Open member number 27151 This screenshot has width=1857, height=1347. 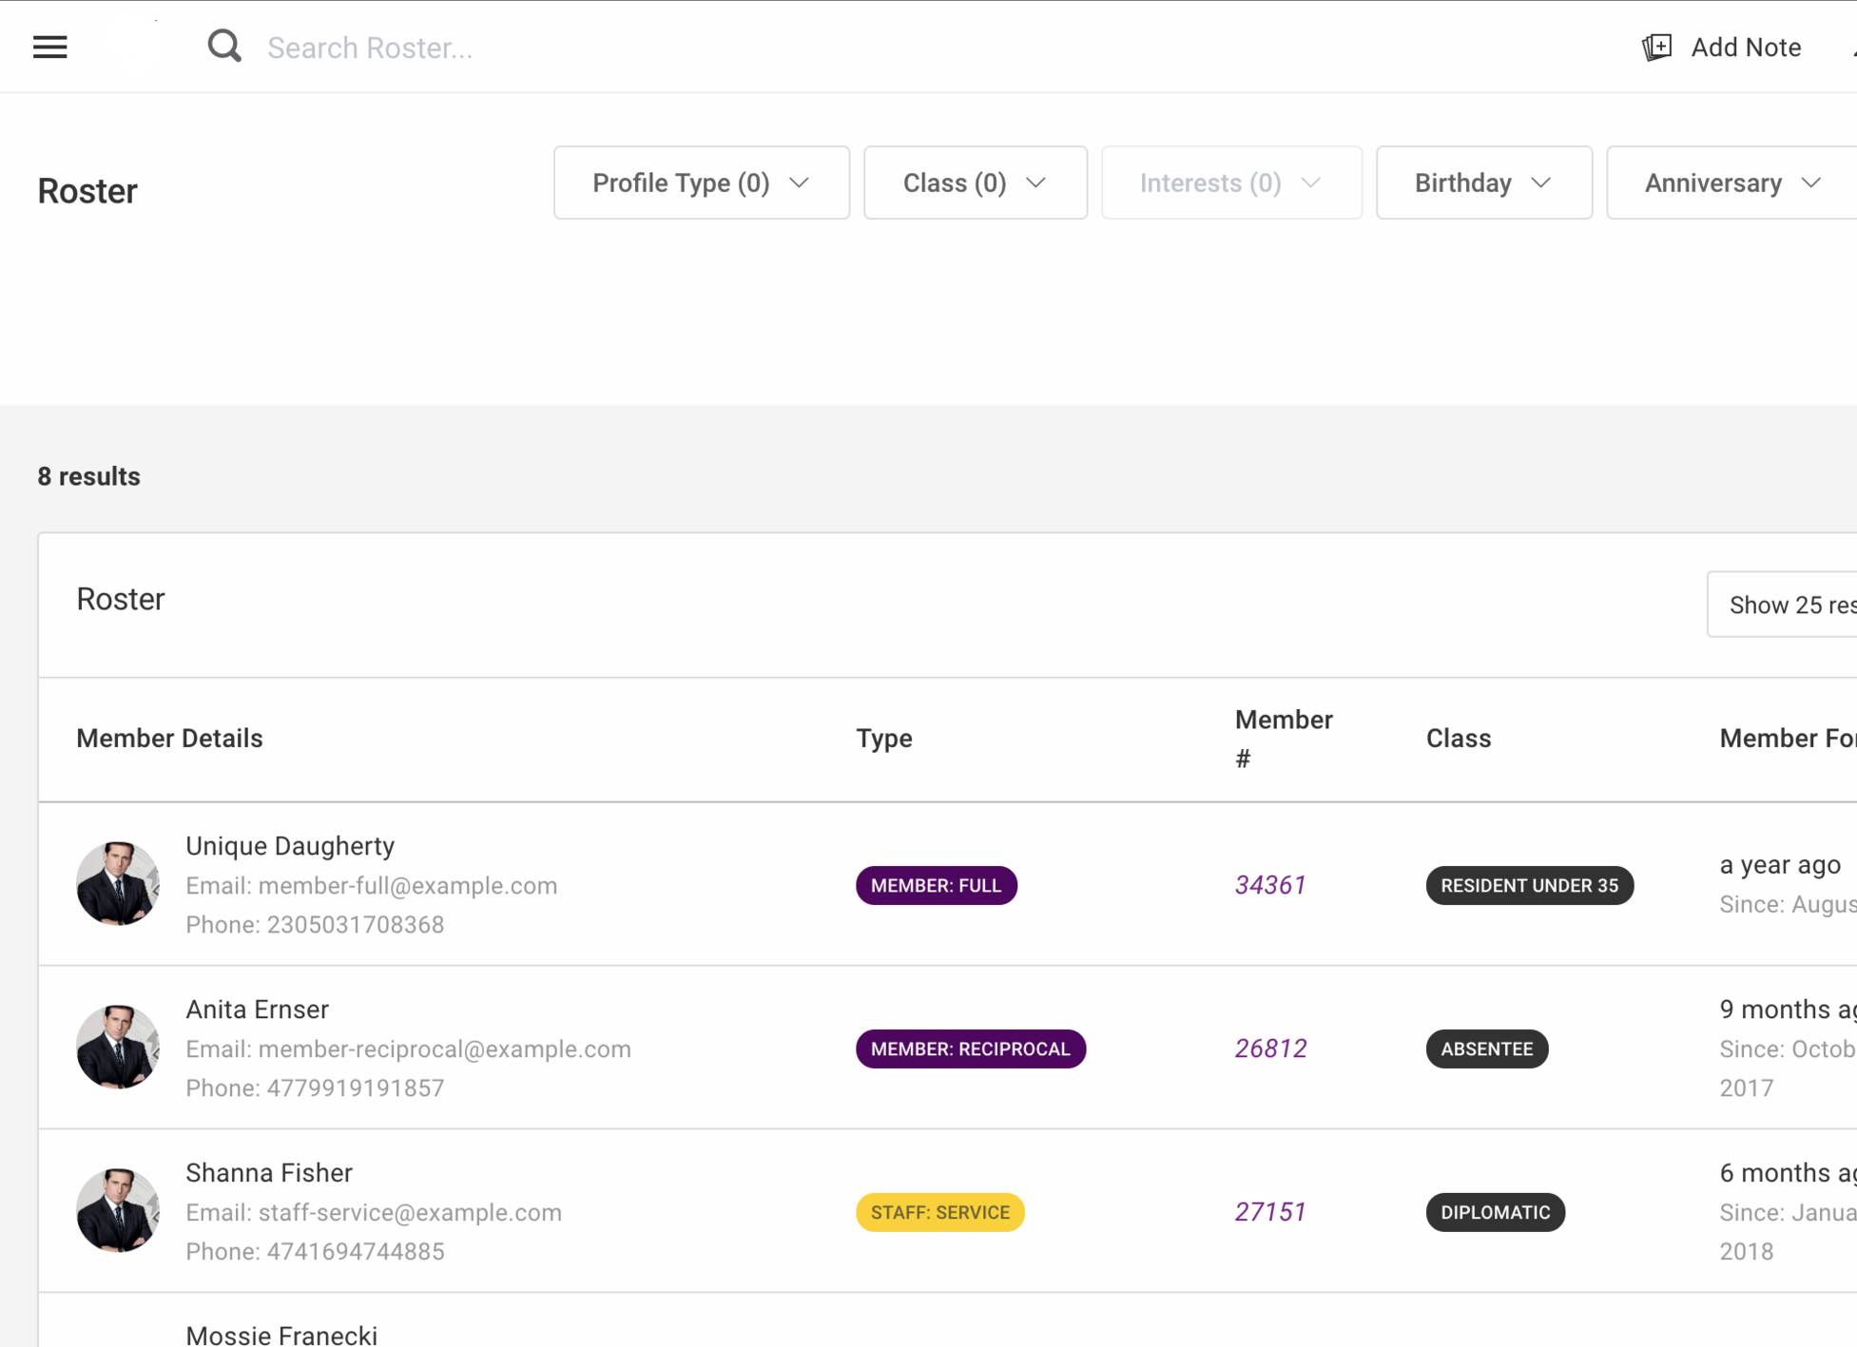pos(1270,1212)
